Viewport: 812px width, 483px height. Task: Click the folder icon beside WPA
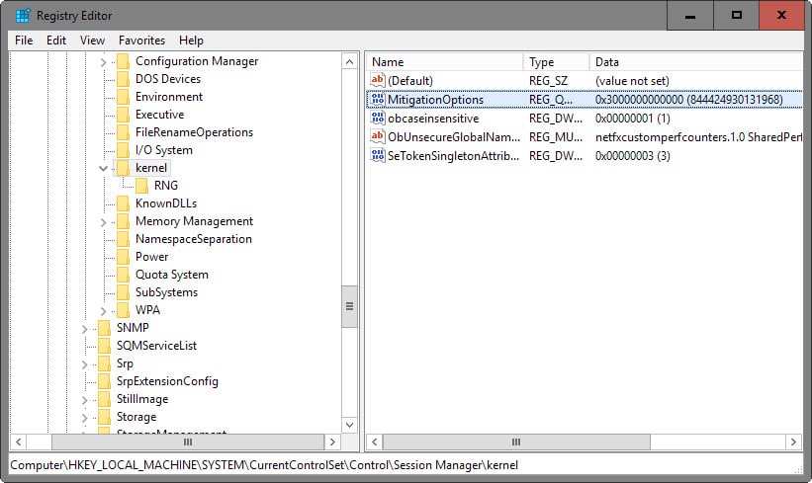point(123,310)
